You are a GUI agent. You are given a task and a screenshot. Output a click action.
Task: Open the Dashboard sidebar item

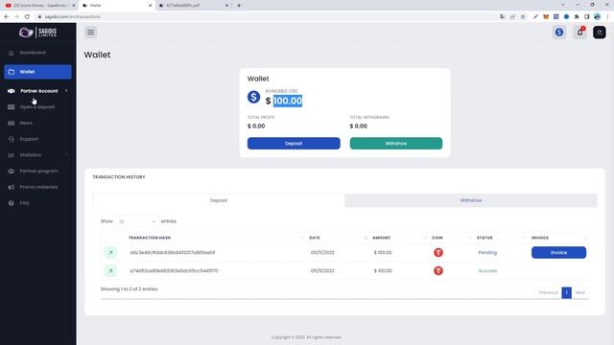click(33, 53)
